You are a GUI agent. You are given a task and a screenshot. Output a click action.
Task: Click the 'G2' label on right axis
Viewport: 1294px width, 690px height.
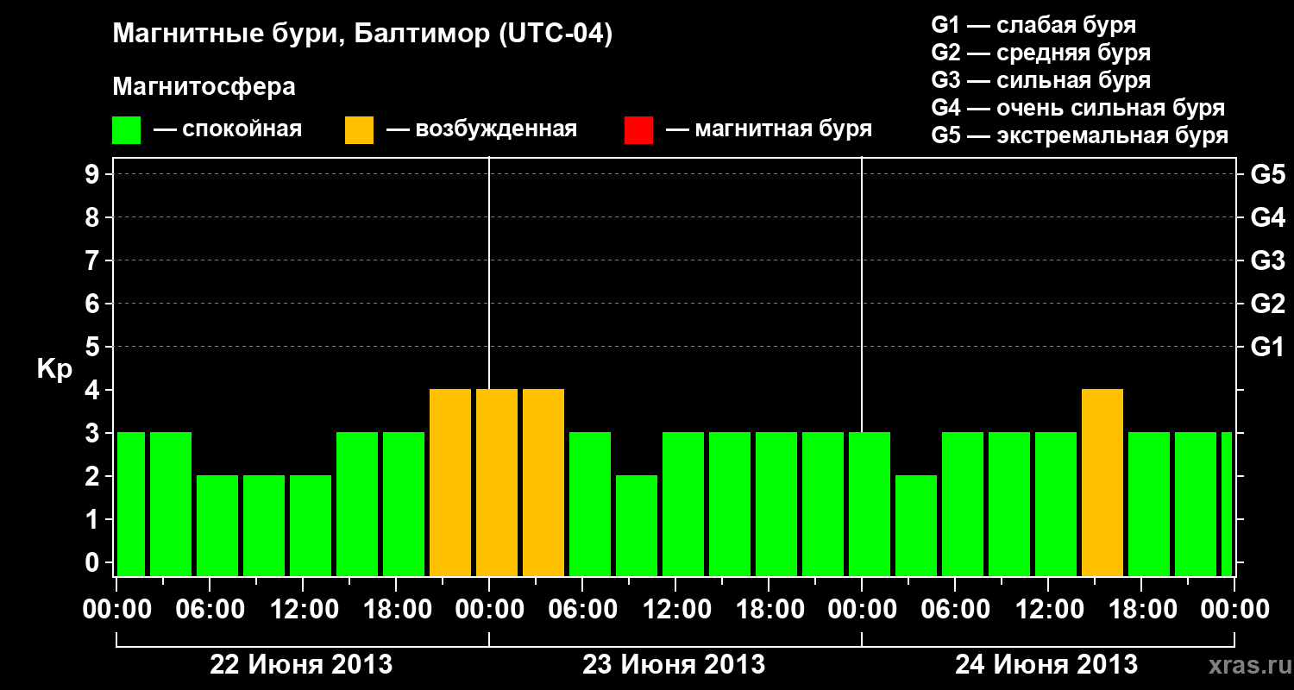point(1267,304)
